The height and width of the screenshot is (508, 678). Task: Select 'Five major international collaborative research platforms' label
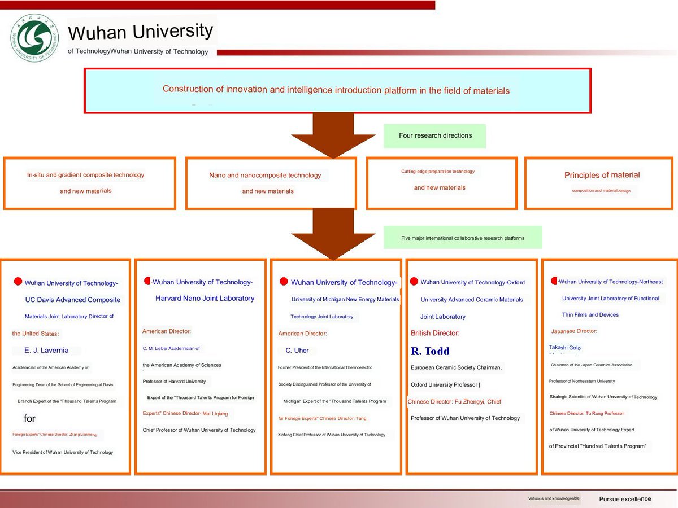[463, 238]
